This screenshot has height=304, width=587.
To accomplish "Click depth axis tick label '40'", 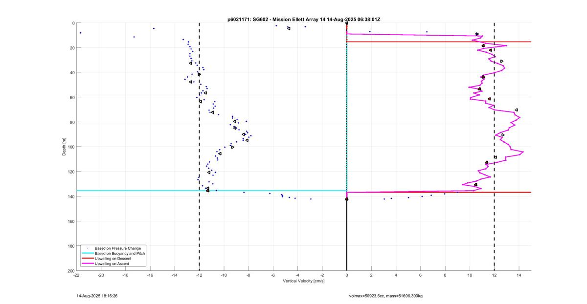I will 72,73.
